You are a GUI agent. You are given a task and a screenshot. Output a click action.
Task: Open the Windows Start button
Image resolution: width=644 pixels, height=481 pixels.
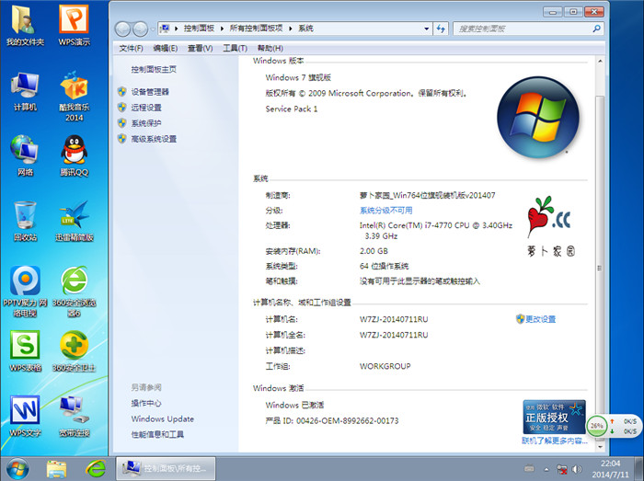point(17,468)
